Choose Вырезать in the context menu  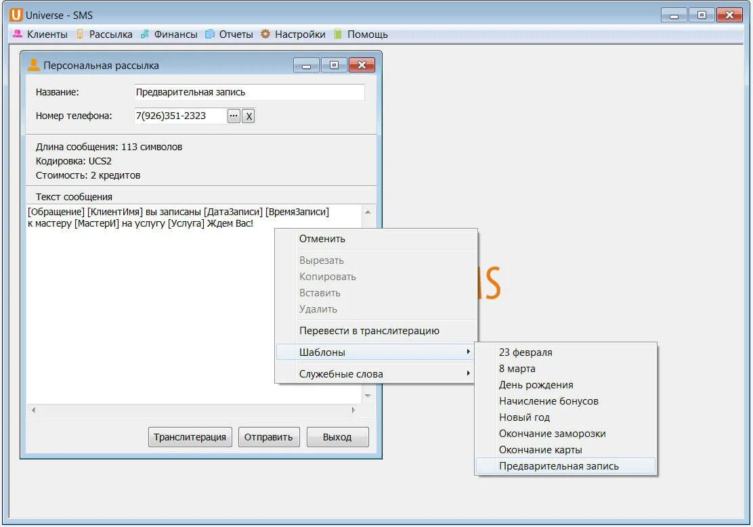pyautogui.click(x=376, y=260)
